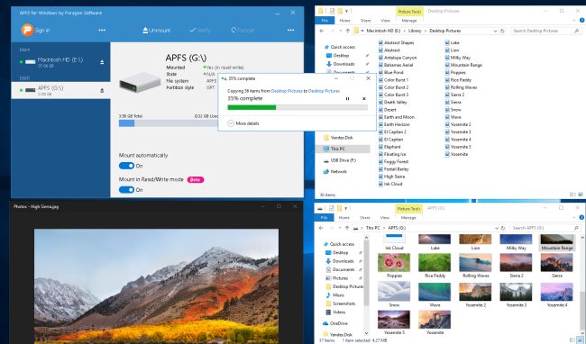The image size is (586, 344).
Task: Open address dropdown in APFS (G:) window
Action: [x=497, y=228]
